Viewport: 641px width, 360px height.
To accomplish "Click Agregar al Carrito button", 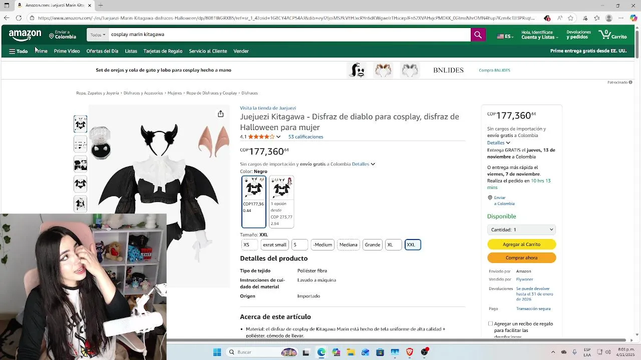I will [521, 244].
